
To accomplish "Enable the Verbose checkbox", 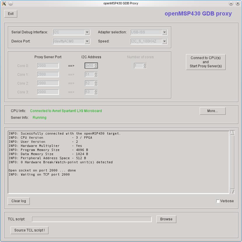I will (218, 201).
